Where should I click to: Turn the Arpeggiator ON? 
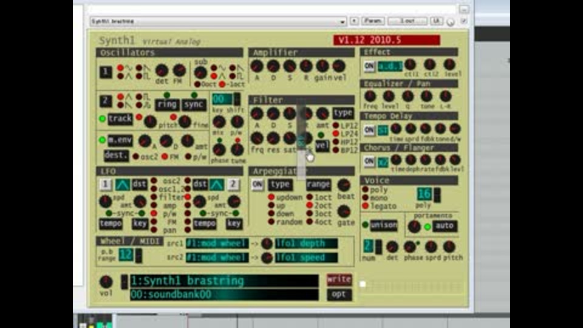[257, 185]
